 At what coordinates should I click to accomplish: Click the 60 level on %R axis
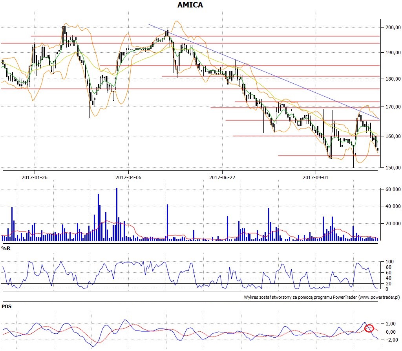(389, 273)
